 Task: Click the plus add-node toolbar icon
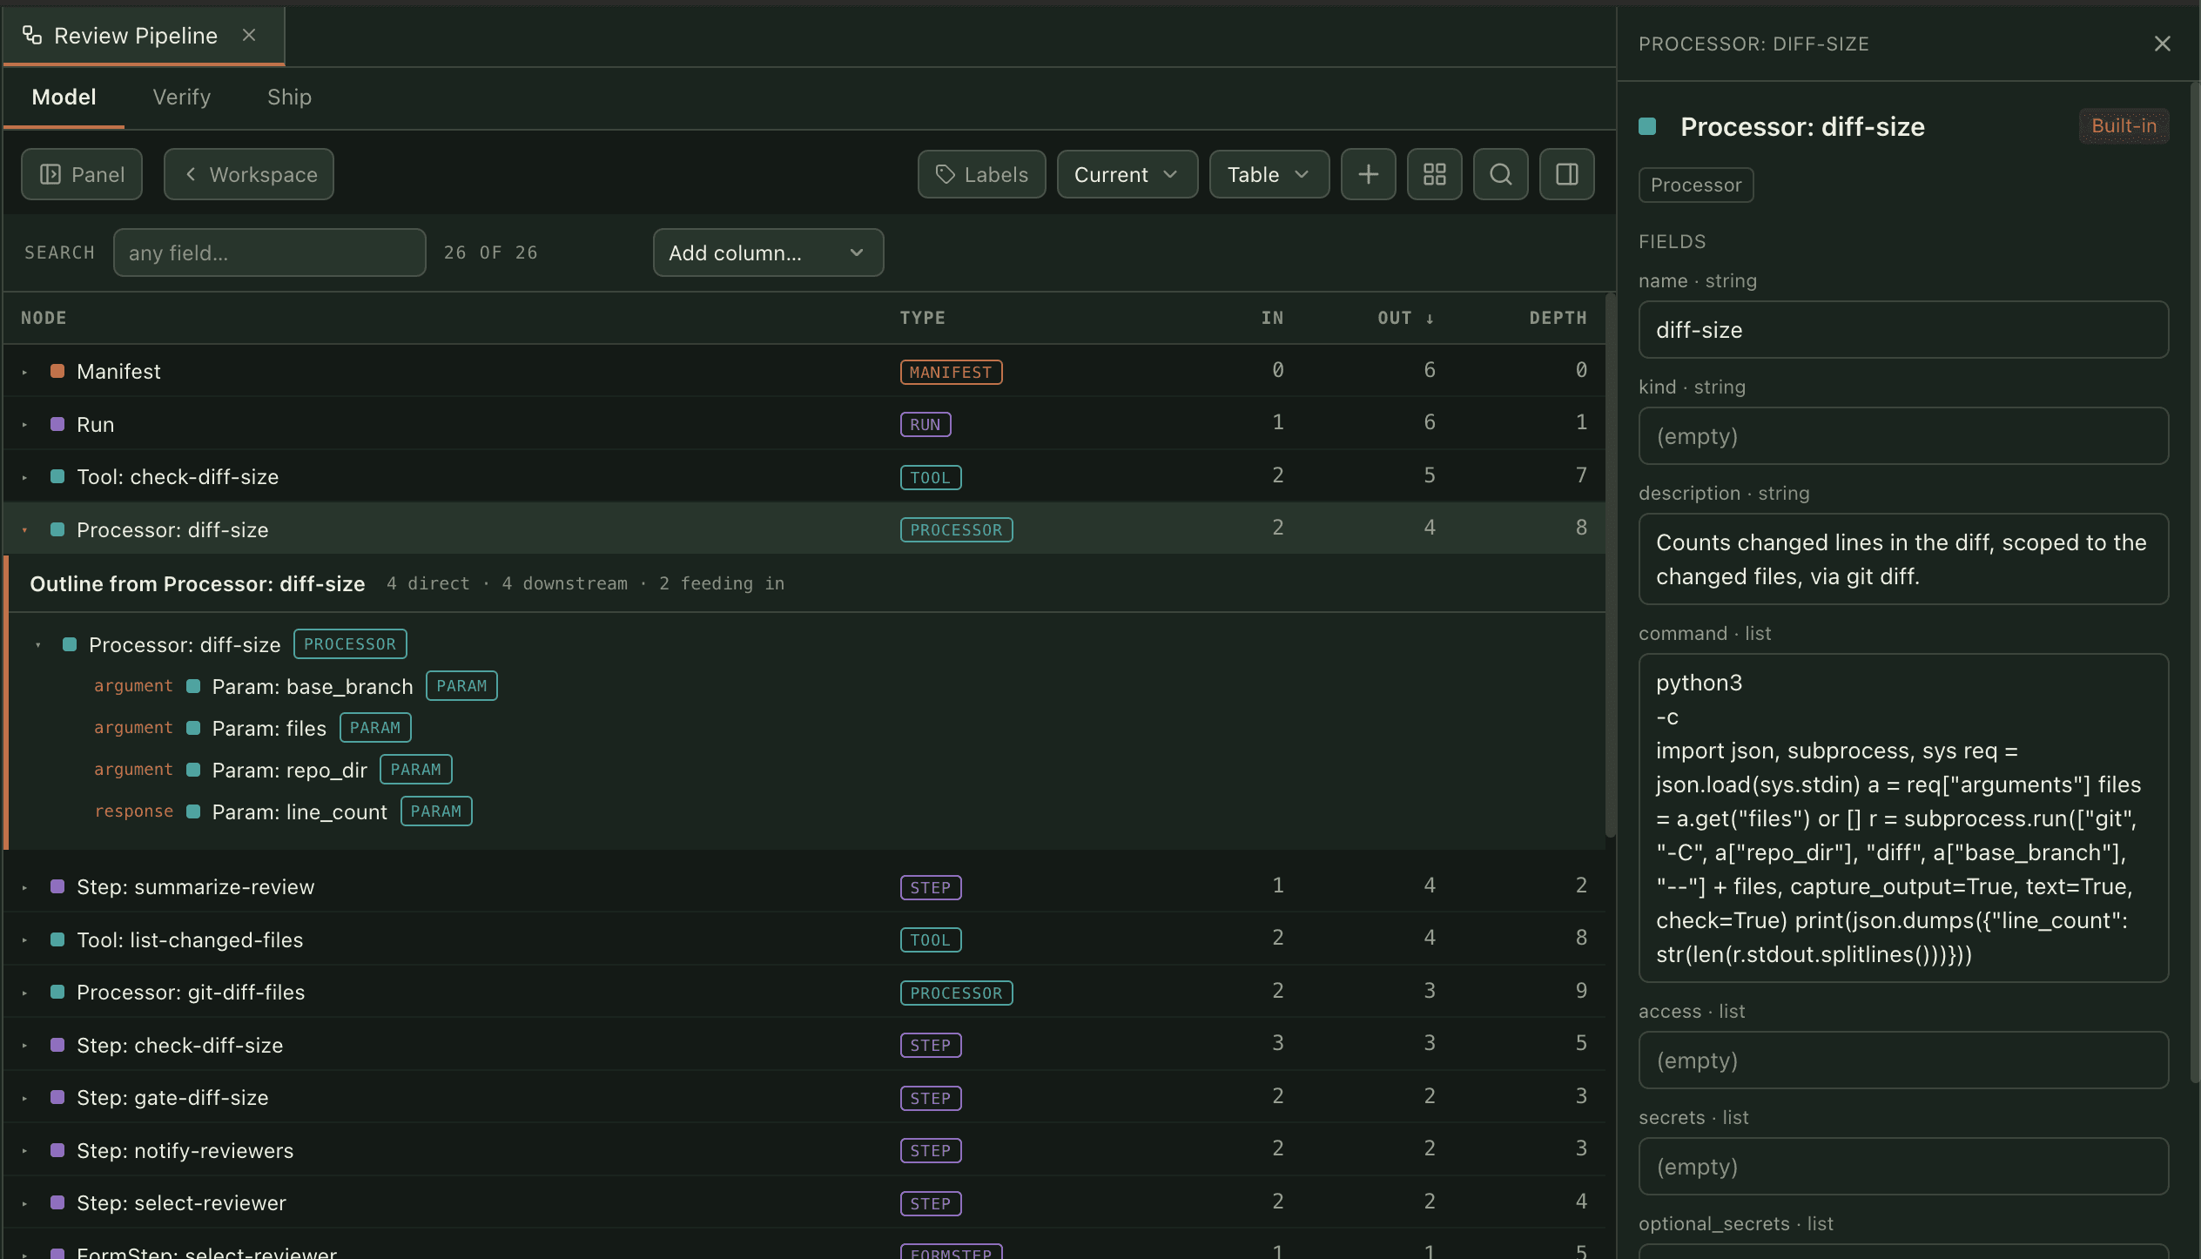click(x=1368, y=174)
